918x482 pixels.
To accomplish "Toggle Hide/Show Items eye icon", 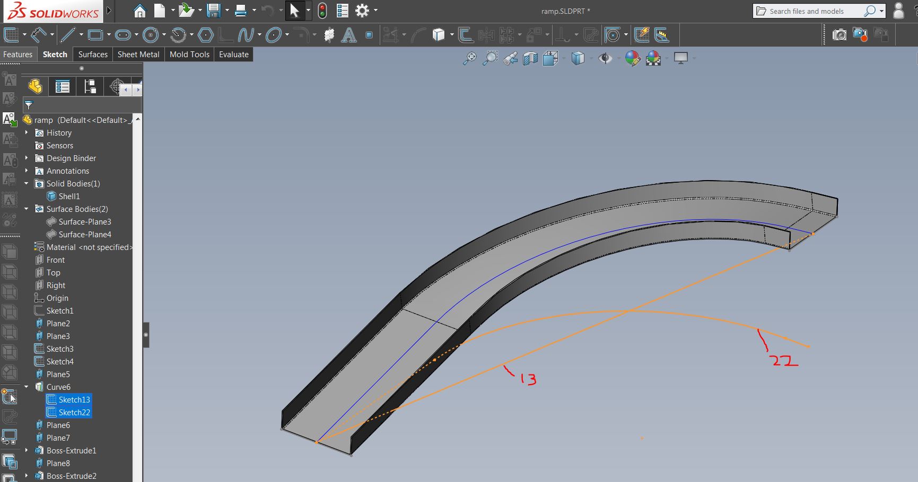I will (605, 58).
